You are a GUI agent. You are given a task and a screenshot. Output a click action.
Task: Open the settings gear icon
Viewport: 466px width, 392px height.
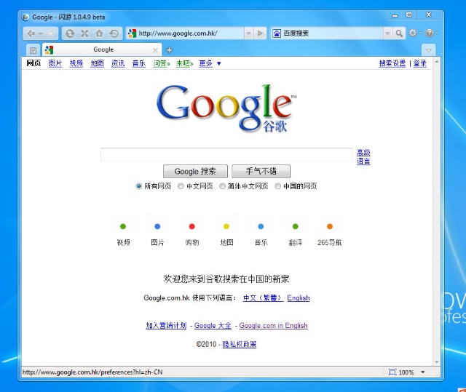pyautogui.click(x=413, y=33)
